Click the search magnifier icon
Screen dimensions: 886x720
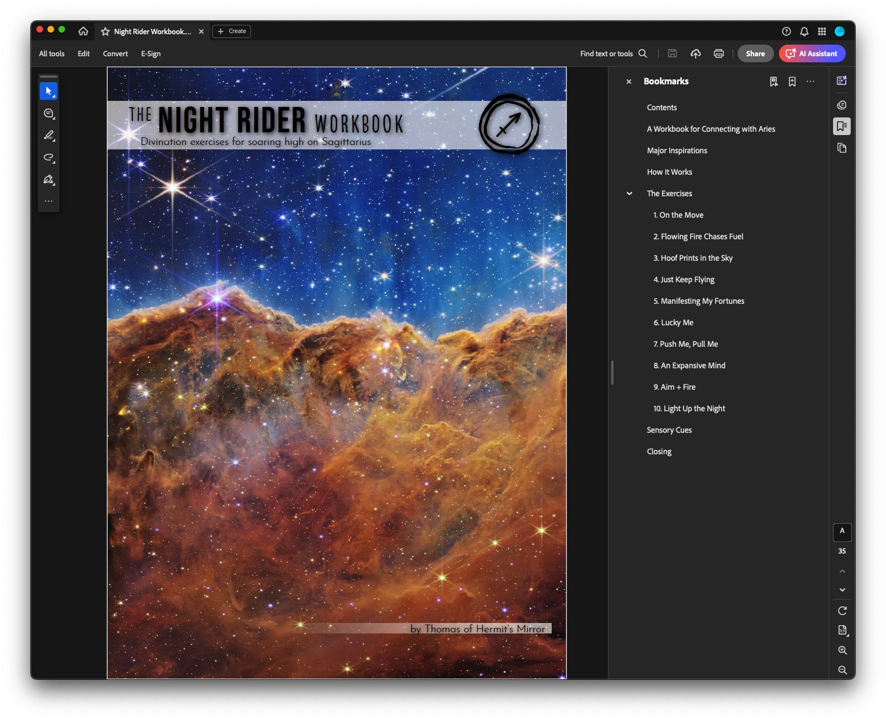[x=643, y=53]
